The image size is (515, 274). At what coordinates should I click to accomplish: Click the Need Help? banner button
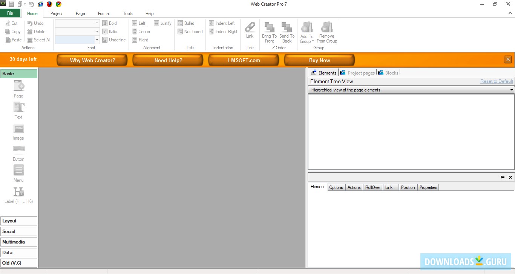click(x=168, y=60)
